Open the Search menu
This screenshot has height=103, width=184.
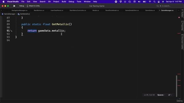(x=43, y=2)
